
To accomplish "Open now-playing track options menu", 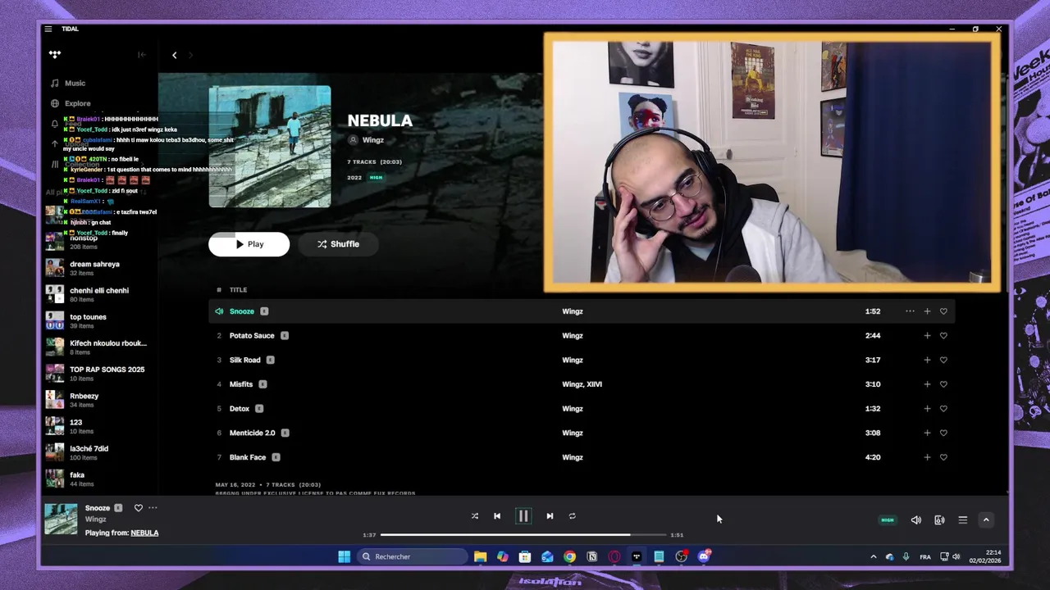I will [x=153, y=508].
